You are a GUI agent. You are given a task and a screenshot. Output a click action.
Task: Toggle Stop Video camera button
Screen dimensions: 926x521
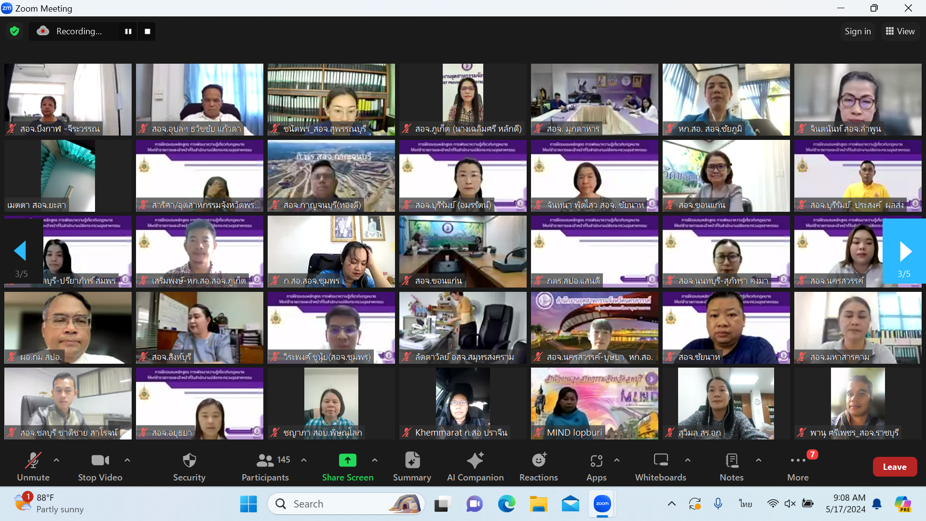coord(100,466)
